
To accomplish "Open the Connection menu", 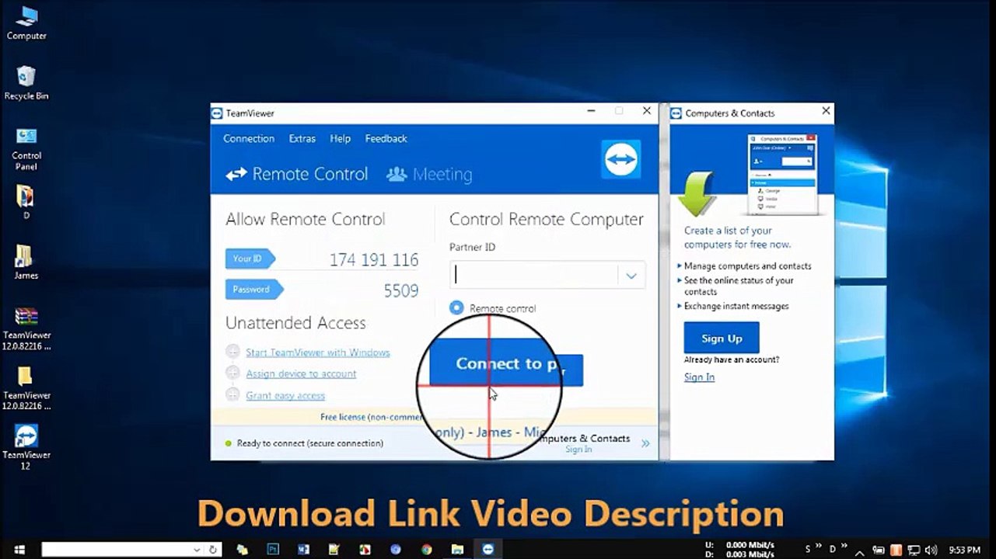I will point(249,138).
